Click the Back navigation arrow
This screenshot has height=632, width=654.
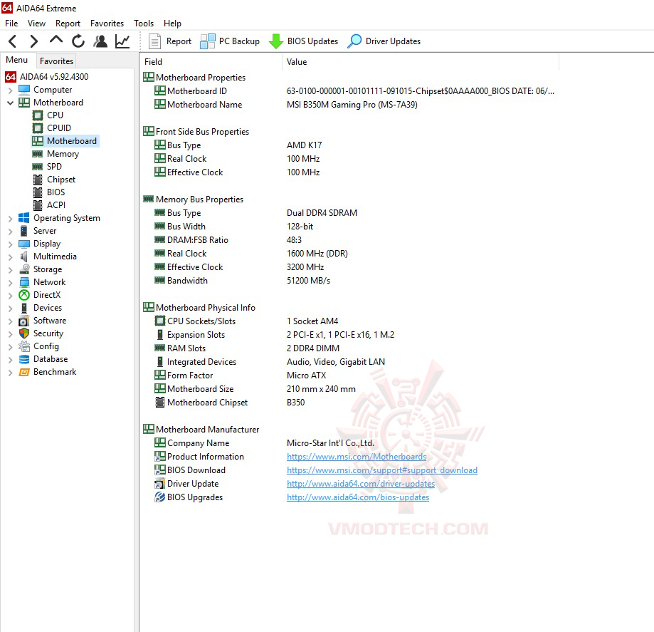(13, 41)
